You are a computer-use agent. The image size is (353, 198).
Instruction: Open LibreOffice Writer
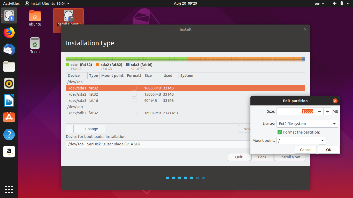pyautogui.click(x=9, y=101)
